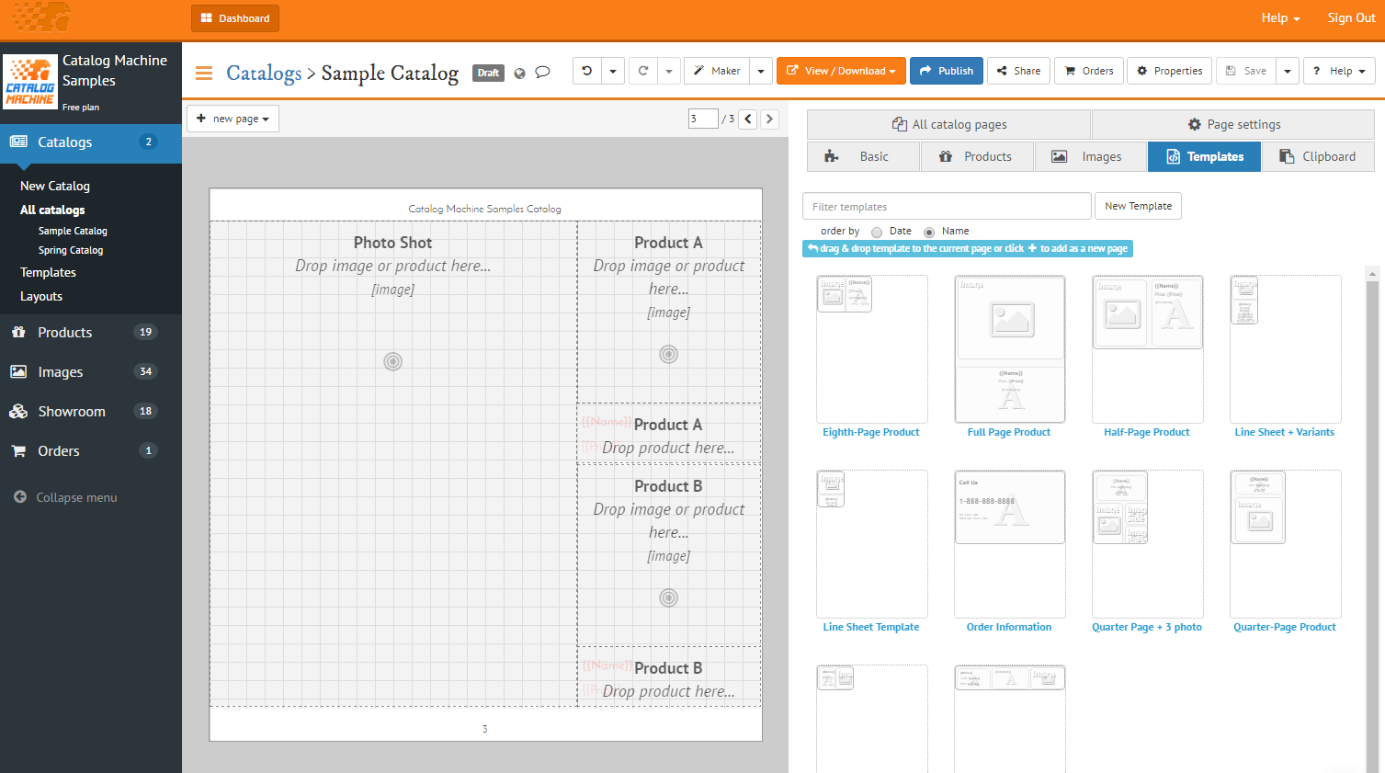Viewport: 1385px width, 773px height.
Task: Open All catalog pages tab
Action: coord(948,124)
